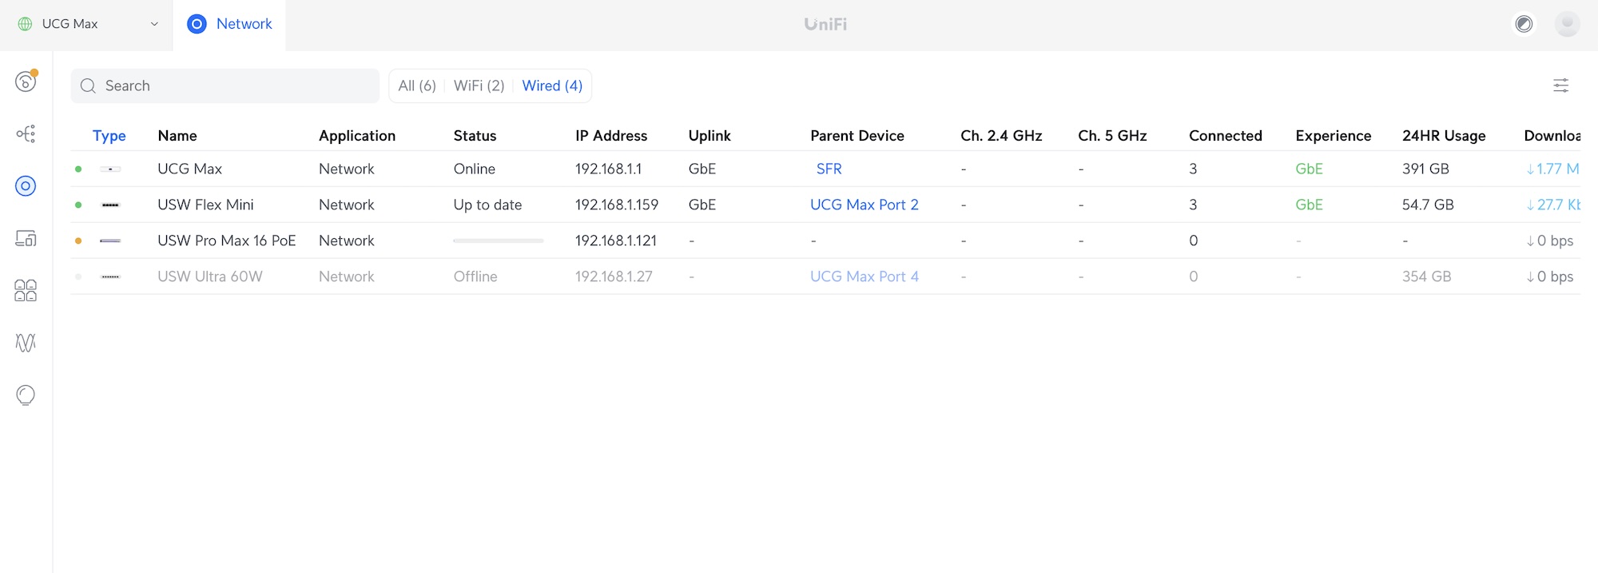This screenshot has height=573, width=1598.
Task: Click the Offline status of USW Ultra 60W
Action: coord(475,277)
